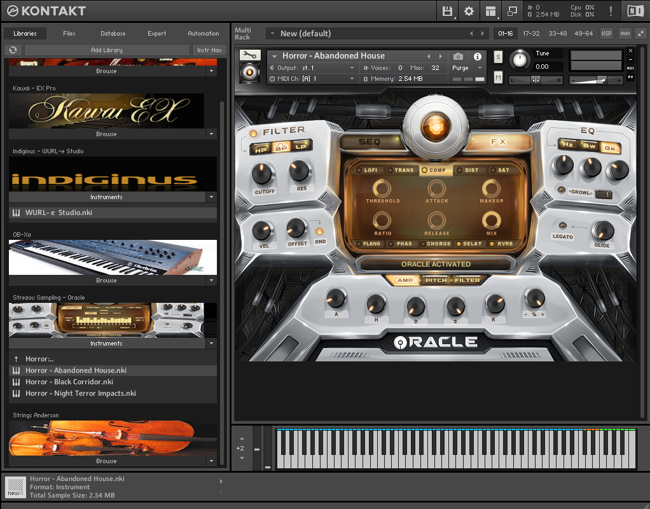Click the GROWL value field
The width and height of the screenshot is (650, 509).
[x=604, y=193]
